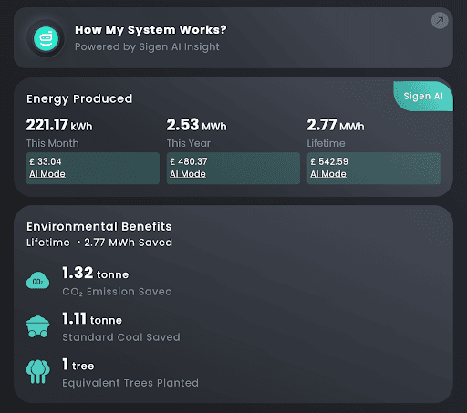The width and height of the screenshot is (467, 413).
Task: Click the 1 tree value
Action: coord(78,365)
